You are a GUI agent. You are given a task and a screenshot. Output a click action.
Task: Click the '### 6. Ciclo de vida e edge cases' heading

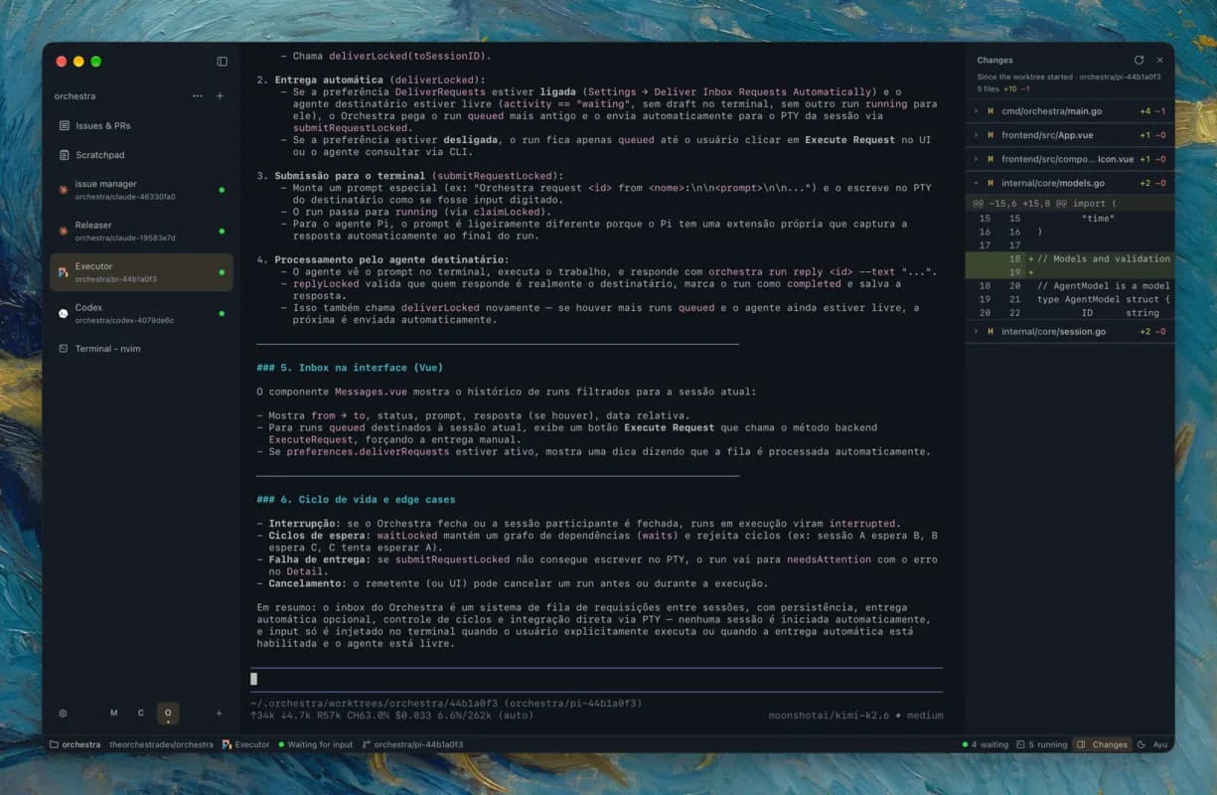pyautogui.click(x=356, y=500)
